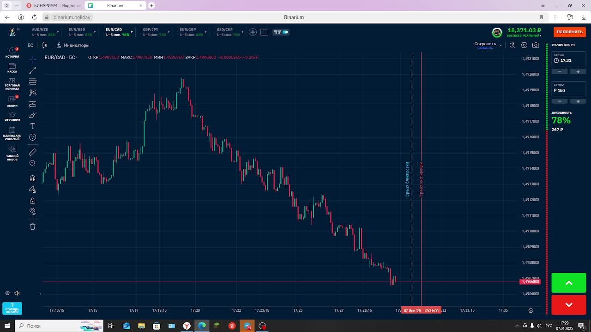Click the current price label 1,4906800
Screen dimensions: 591x332
[530, 282]
